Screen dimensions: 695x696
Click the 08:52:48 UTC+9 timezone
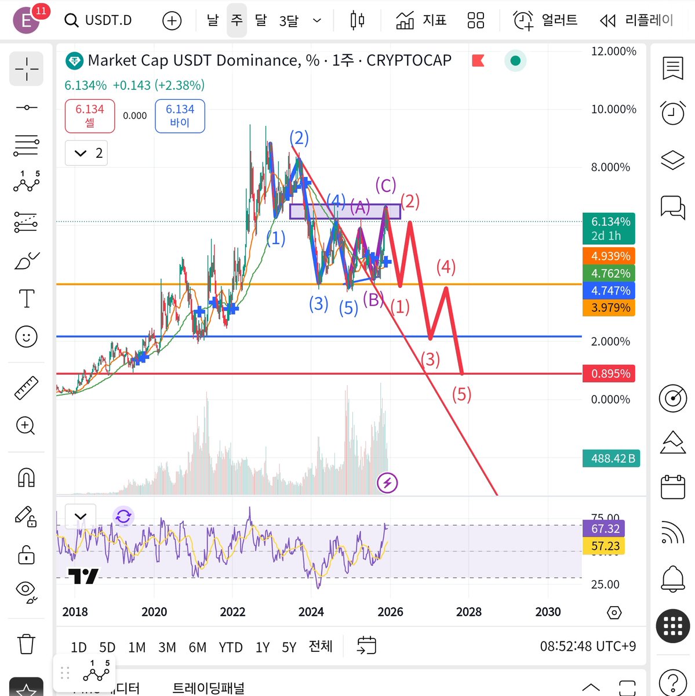point(588,646)
